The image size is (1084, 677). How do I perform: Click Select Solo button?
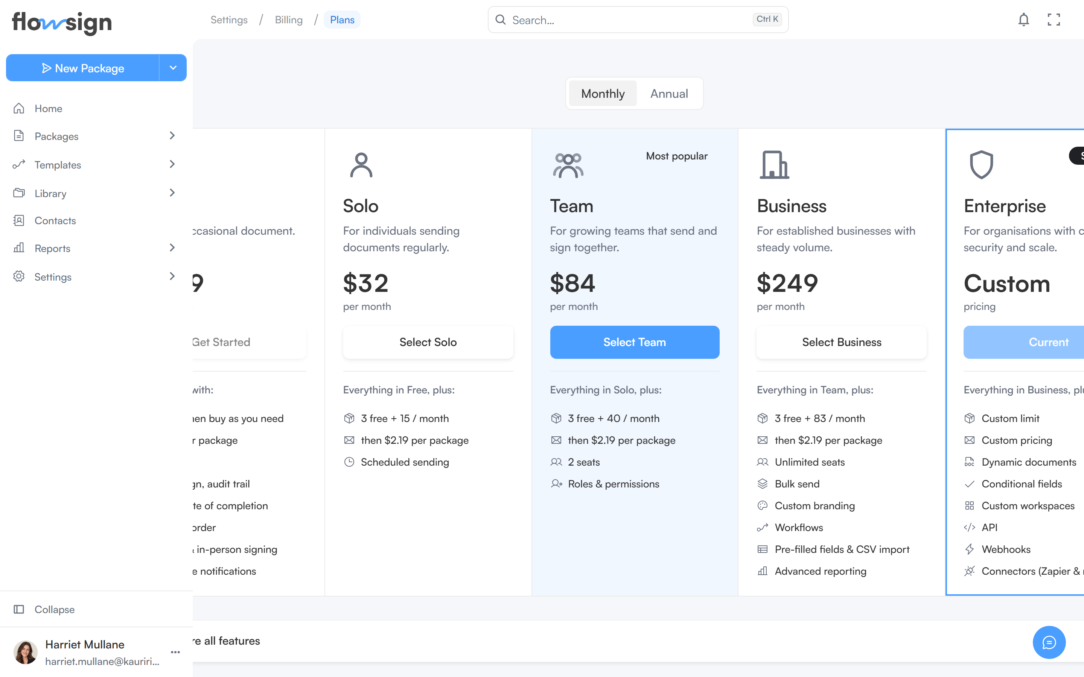(428, 342)
